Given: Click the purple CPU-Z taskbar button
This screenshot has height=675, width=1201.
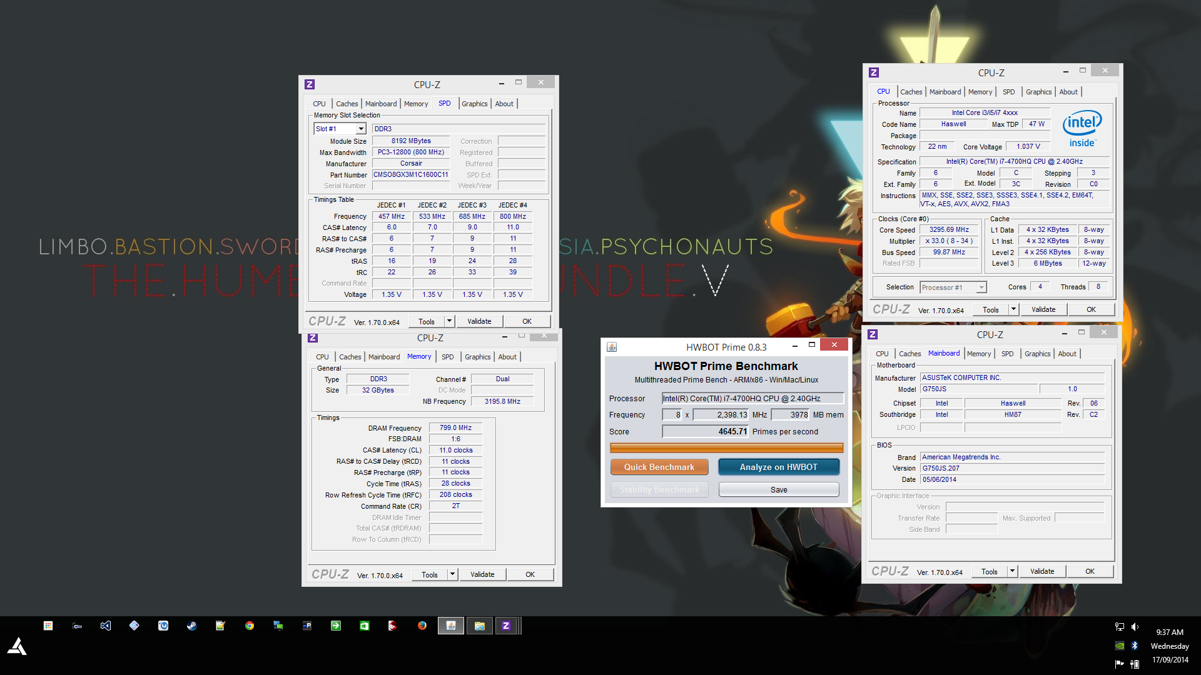Looking at the screenshot, I should [x=506, y=626].
